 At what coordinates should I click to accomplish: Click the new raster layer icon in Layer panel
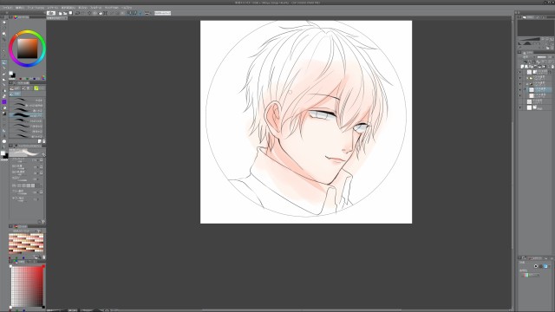[522, 67]
